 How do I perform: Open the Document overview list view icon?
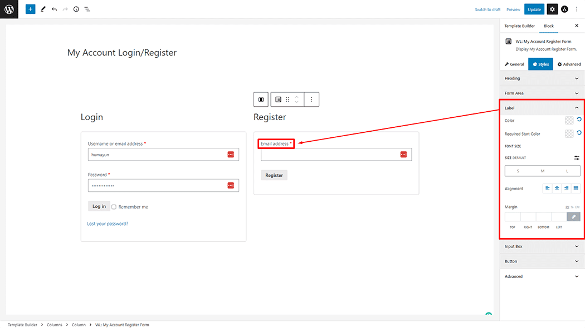[87, 9]
